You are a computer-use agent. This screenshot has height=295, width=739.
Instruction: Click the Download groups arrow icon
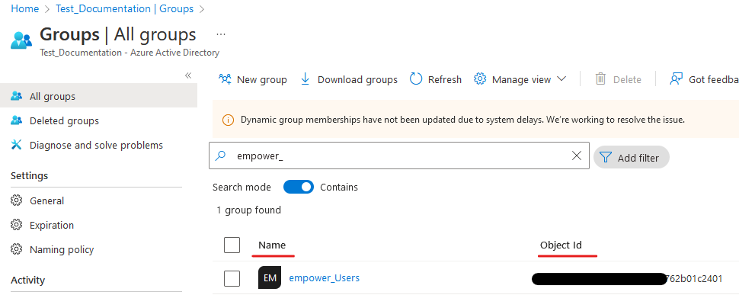coord(305,79)
